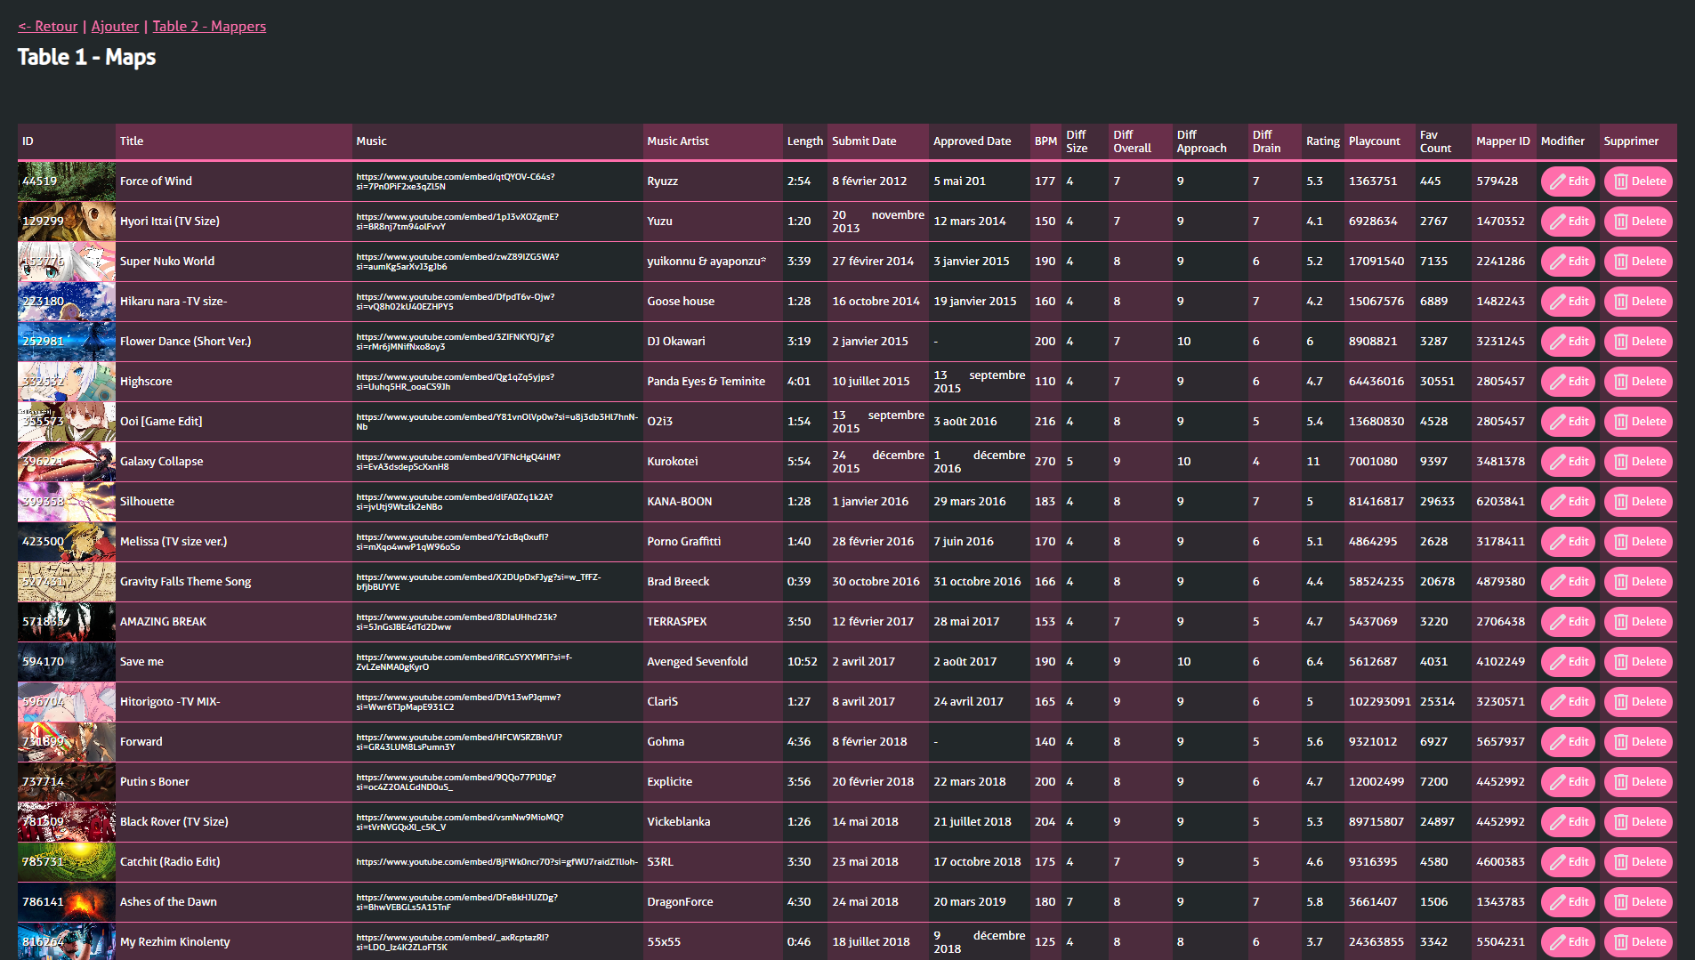Viewport: 1695px width, 960px height.
Task: Delete the Hyori Ittai (TV Size) row
Action: point(1638,222)
